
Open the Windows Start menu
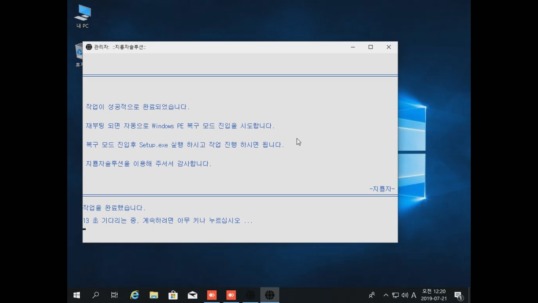[77, 295]
